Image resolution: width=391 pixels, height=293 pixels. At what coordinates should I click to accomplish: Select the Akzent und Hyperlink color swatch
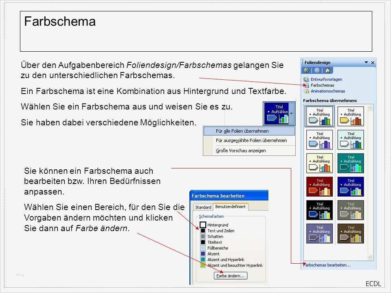pos(203,259)
